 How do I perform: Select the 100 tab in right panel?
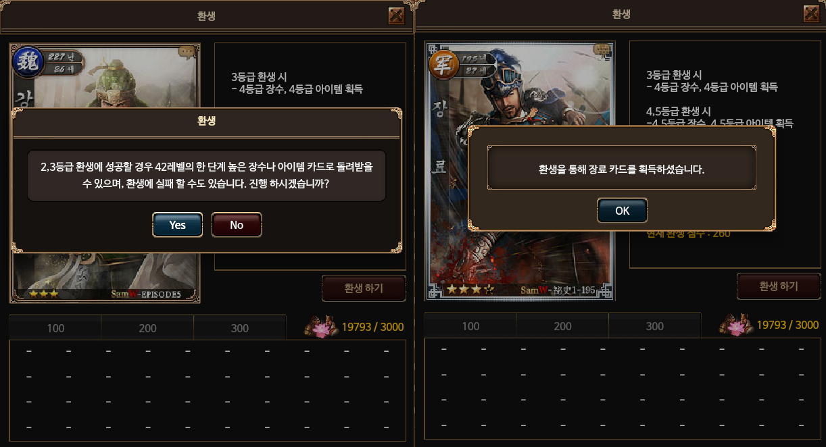pos(470,326)
